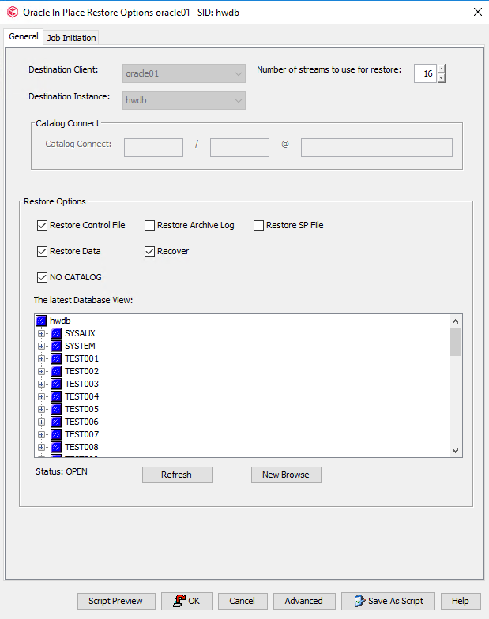Click the TEST004 tablespace icon
The image size is (489, 619).
(56, 396)
